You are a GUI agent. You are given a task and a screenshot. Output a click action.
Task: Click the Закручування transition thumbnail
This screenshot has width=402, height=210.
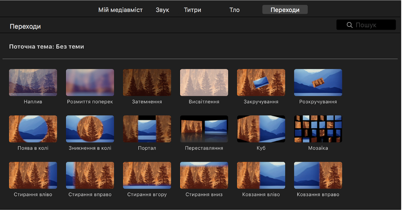pyautogui.click(x=261, y=82)
